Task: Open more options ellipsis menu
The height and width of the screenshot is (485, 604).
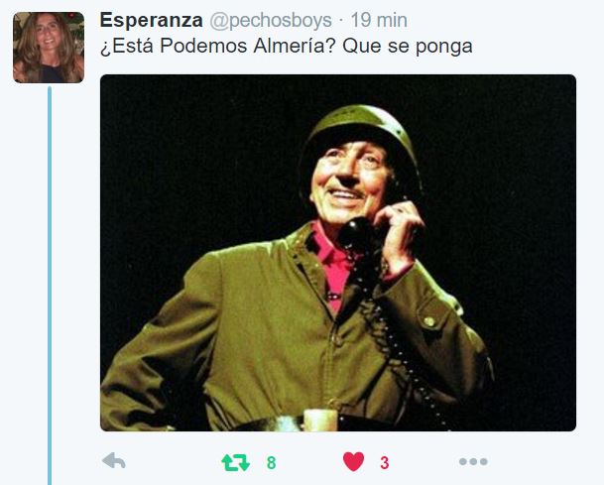Action: point(473,461)
